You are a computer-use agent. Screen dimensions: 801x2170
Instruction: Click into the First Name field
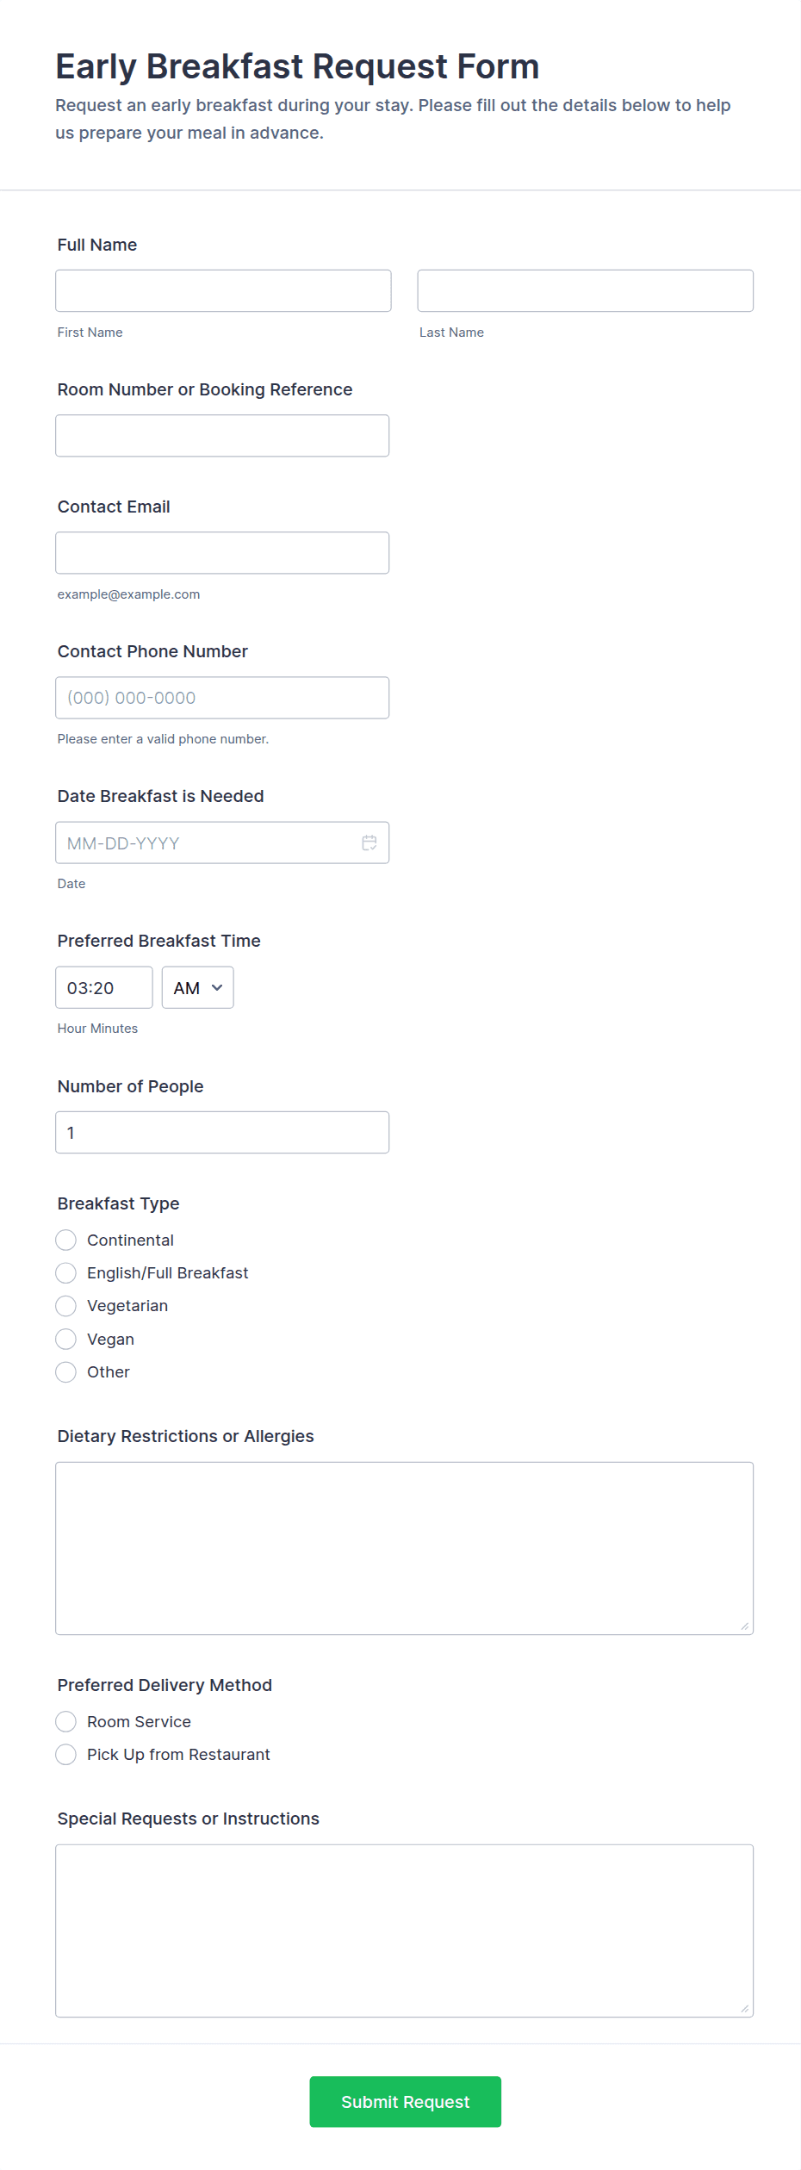[223, 290]
